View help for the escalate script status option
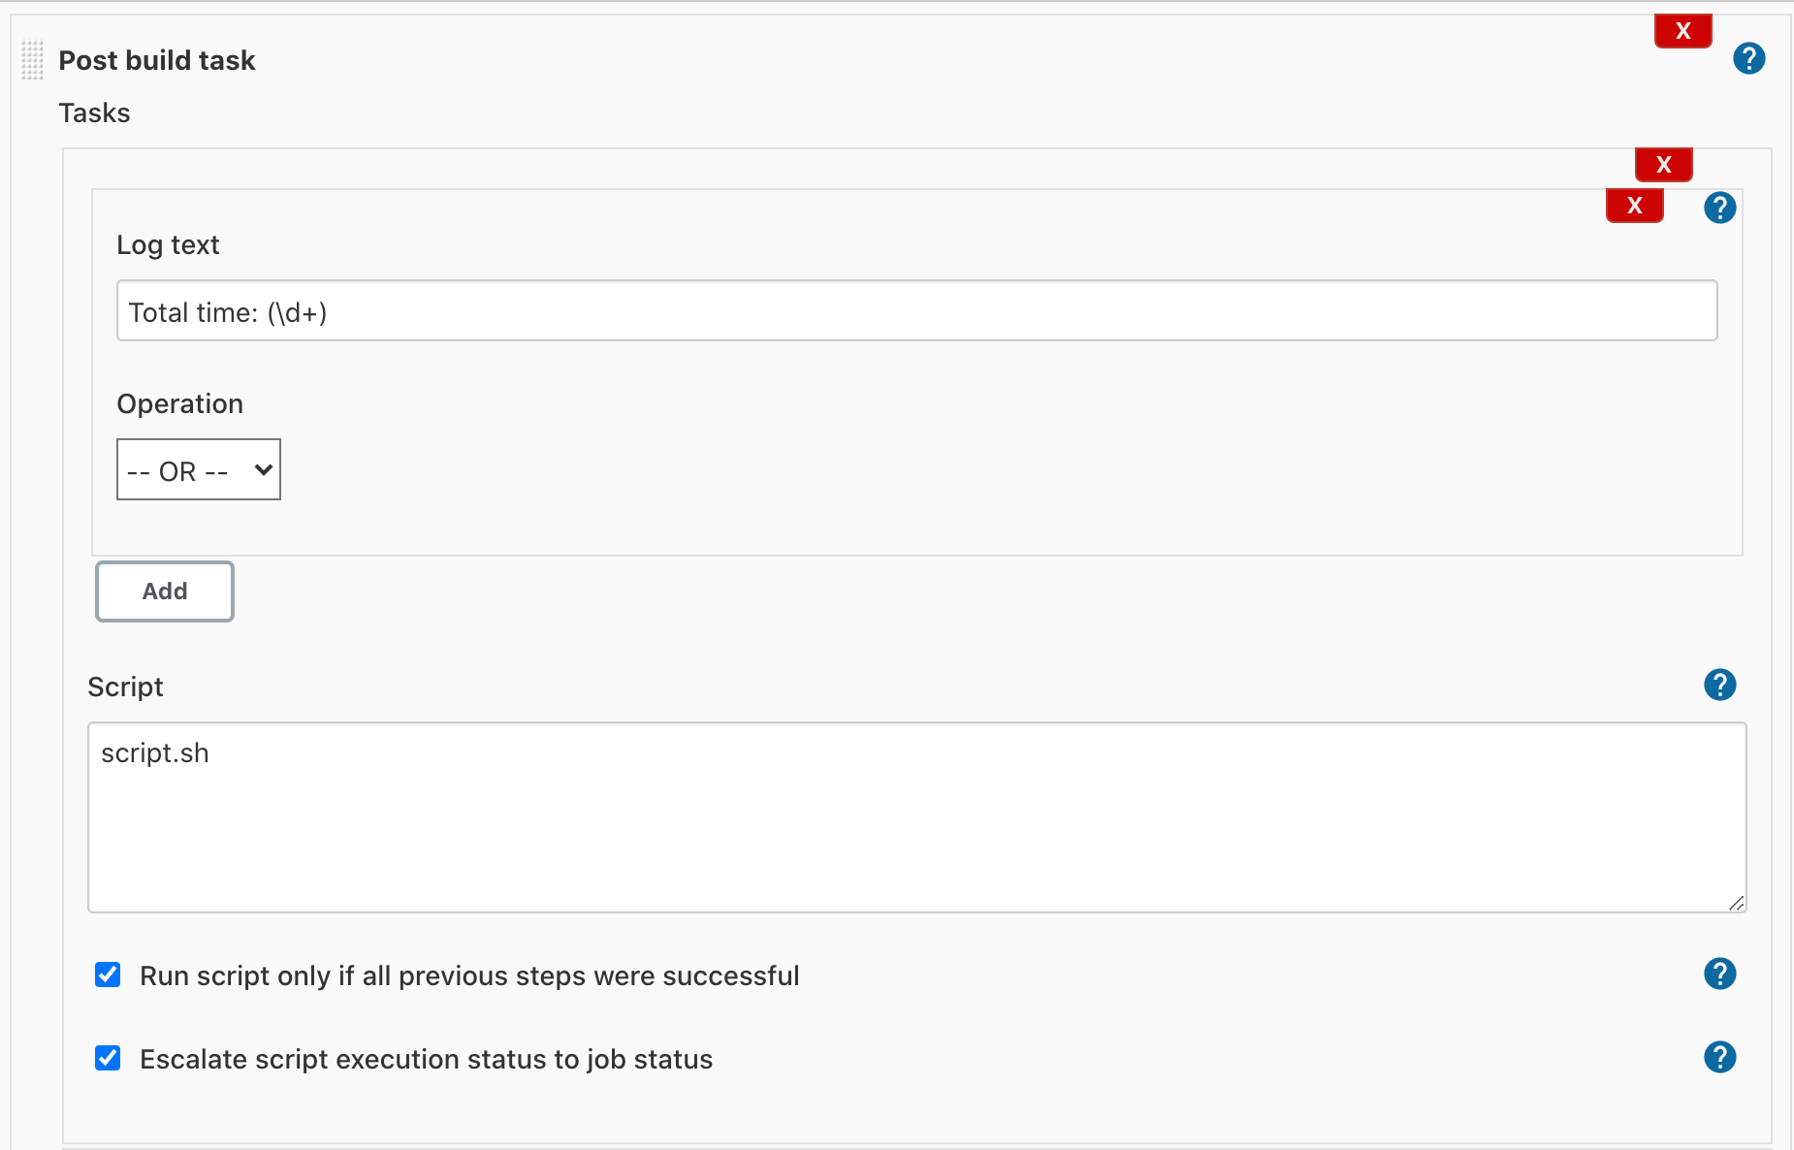This screenshot has height=1150, width=1794. pos(1719,1057)
